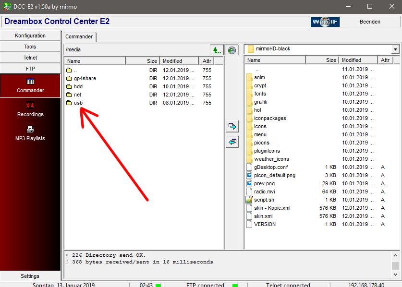Sort the right panel by Modified column
The height and width of the screenshot is (287, 402).
coord(358,60)
